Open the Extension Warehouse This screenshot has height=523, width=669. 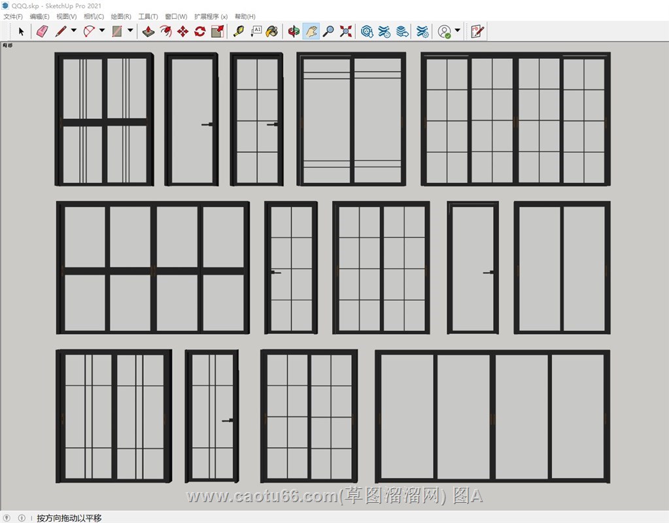click(384, 31)
